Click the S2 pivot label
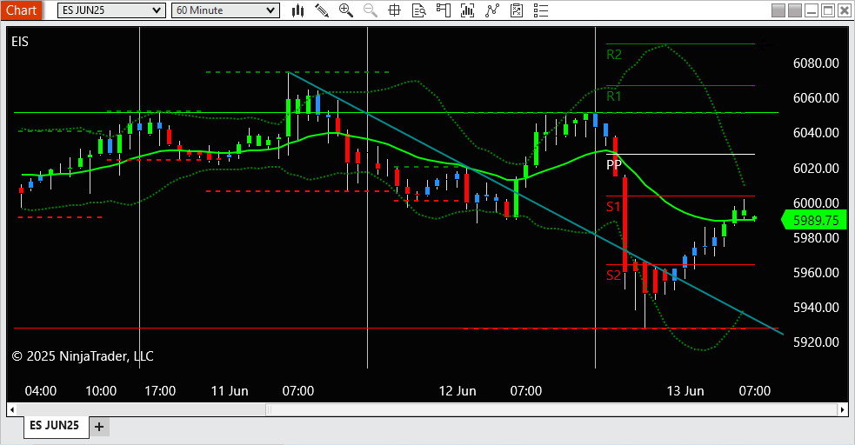The image size is (855, 445). [613, 276]
